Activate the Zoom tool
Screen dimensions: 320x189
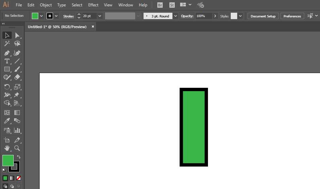click(17, 148)
